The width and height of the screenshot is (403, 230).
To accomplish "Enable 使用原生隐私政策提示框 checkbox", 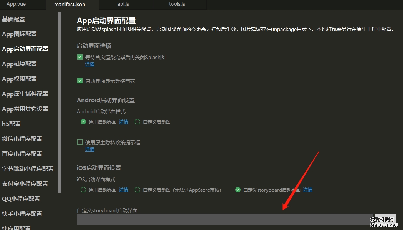I will 80,142.
